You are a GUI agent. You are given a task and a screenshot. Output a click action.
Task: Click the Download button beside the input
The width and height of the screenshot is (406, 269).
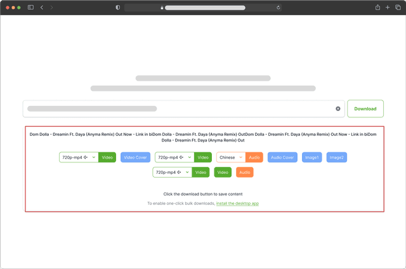pyautogui.click(x=365, y=108)
